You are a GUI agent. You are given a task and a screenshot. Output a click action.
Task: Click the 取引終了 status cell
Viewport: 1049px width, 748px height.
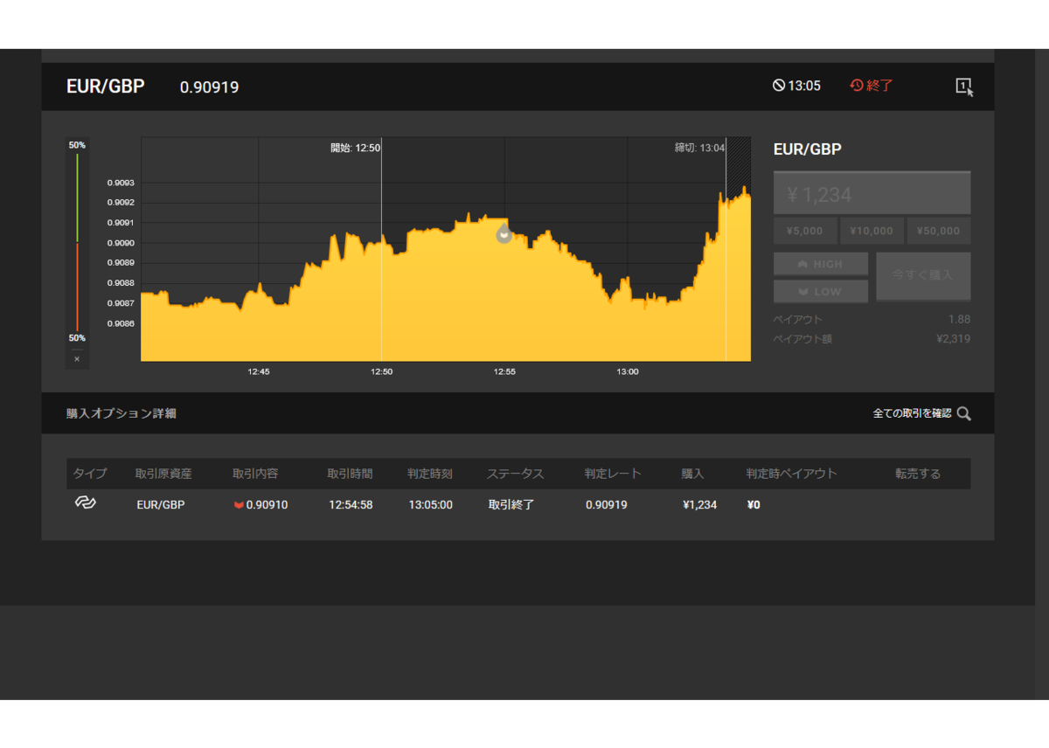click(511, 504)
